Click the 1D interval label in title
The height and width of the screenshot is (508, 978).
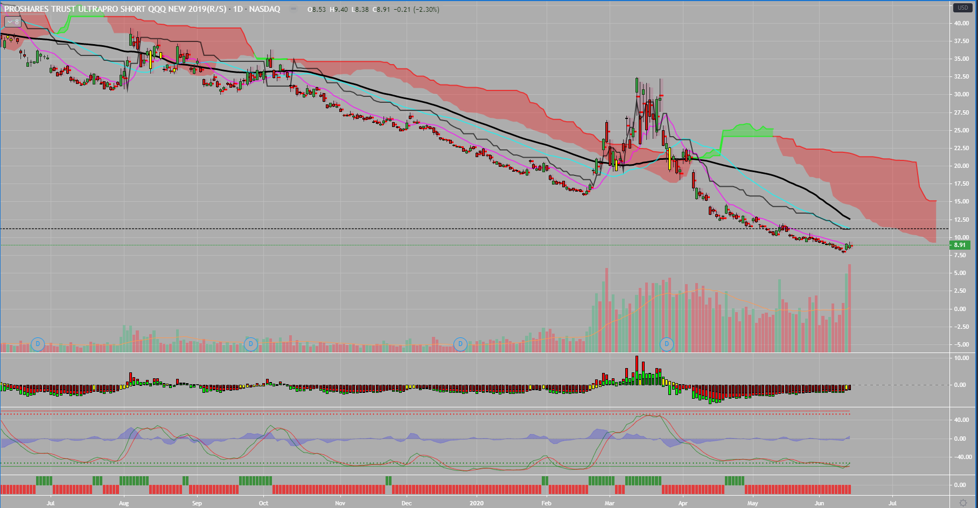click(237, 9)
